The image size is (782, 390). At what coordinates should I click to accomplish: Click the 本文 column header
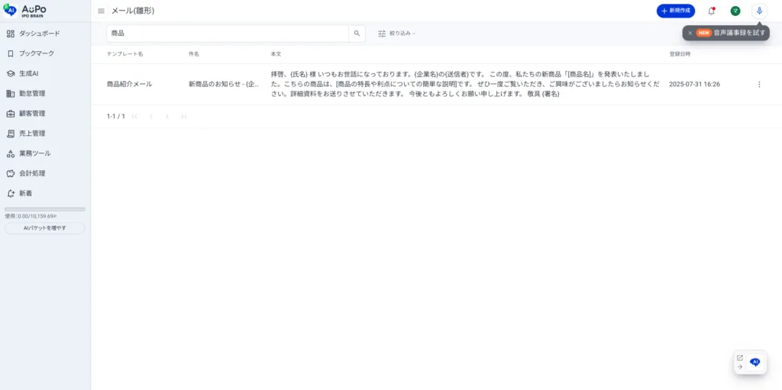coord(276,54)
